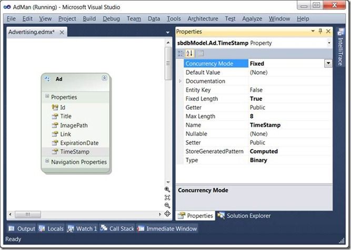This screenshot has width=351, height=250.
Task: Click the designer scroll right arrow
Action: [x=160, y=214]
